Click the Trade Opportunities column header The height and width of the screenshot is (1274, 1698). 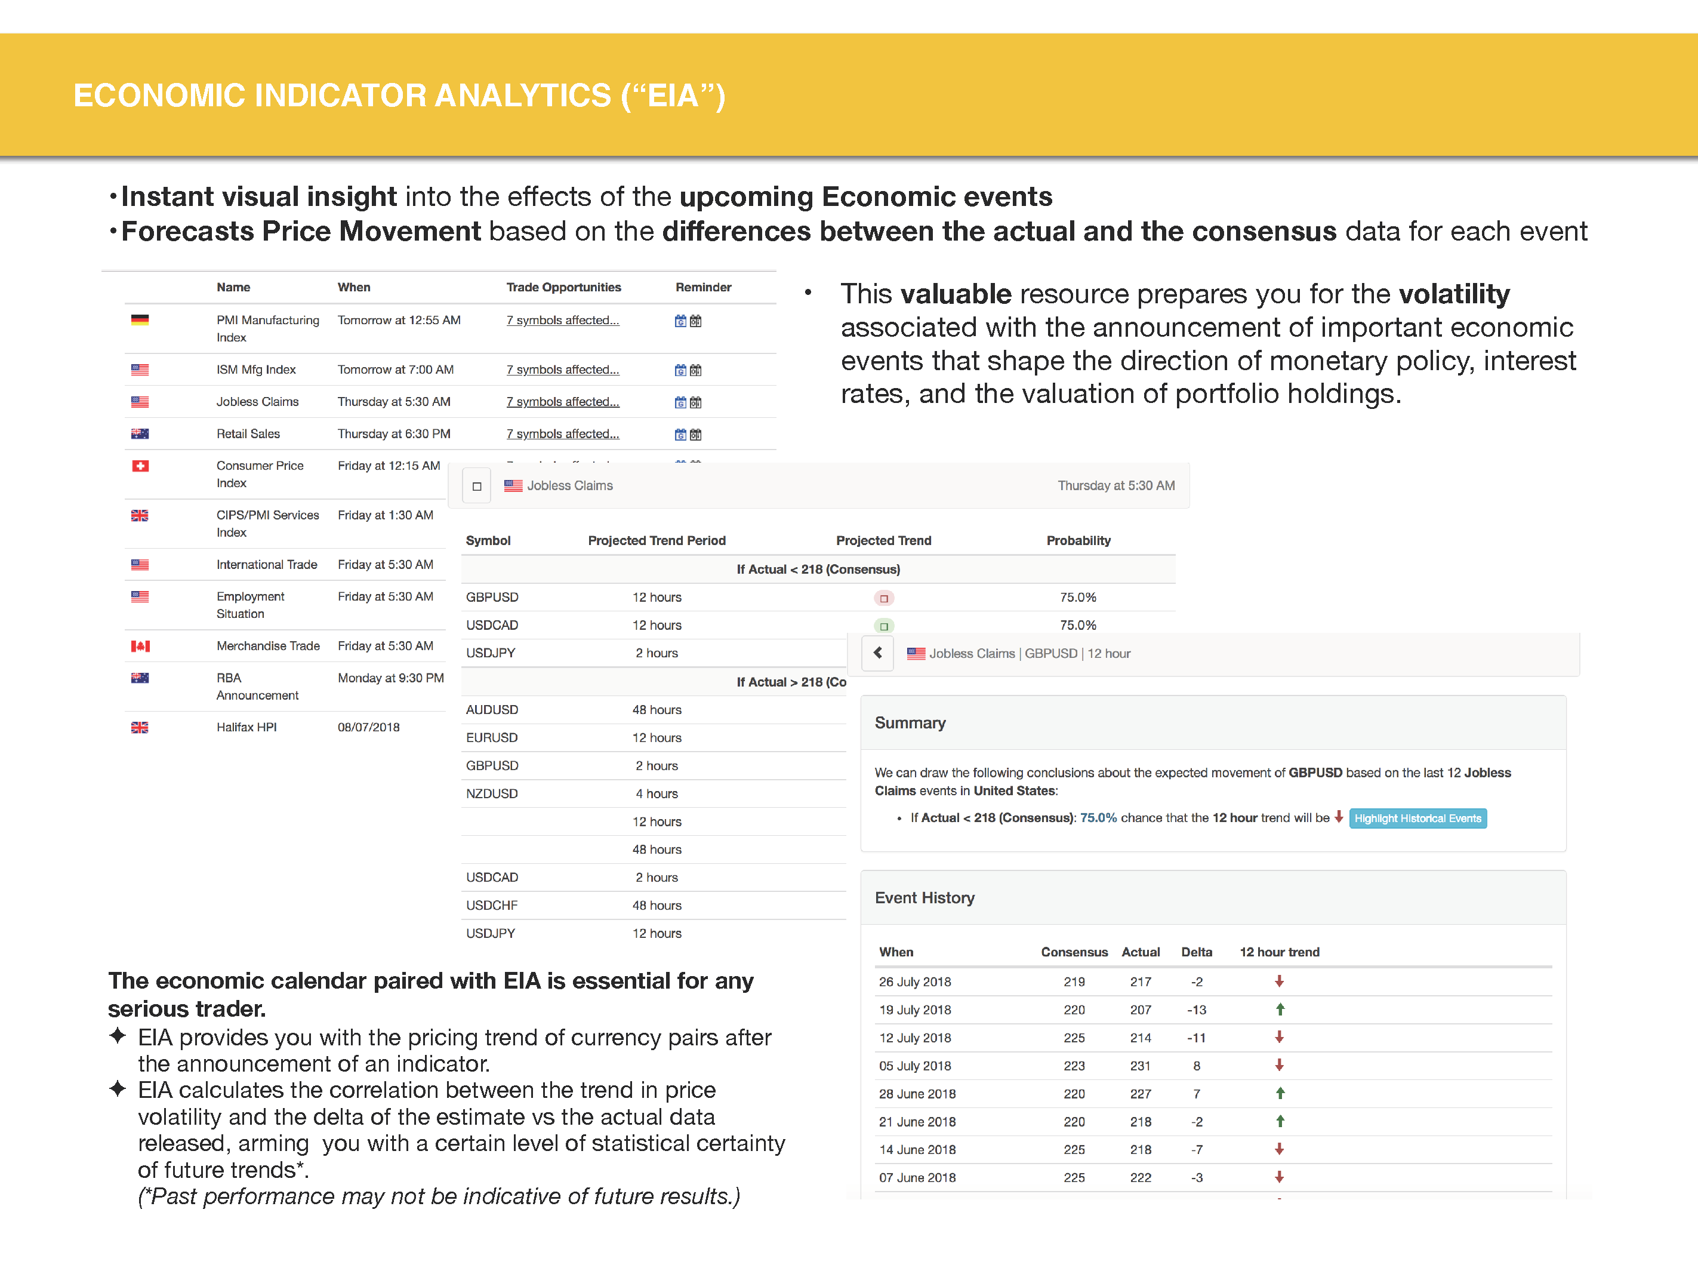[563, 287]
